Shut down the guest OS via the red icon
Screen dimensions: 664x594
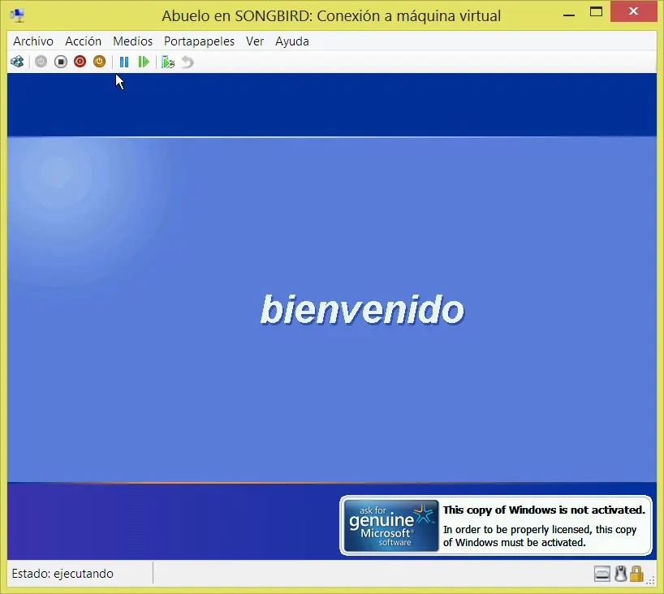pos(80,61)
